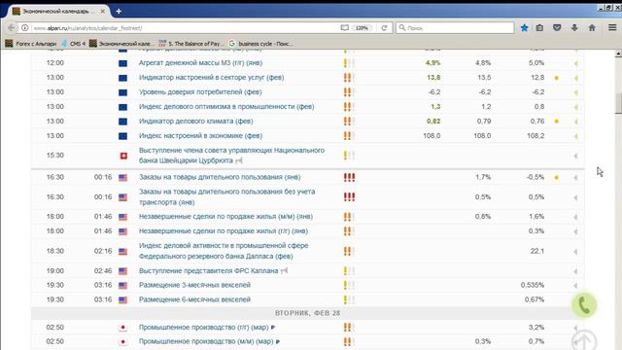
Task: Click the speech icon after Каплана
Action: tap(284, 271)
